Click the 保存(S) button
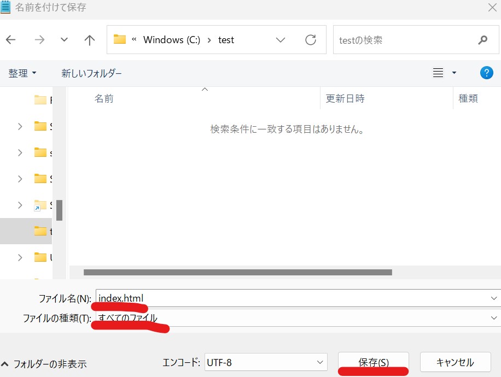The height and width of the screenshot is (377, 501). pyautogui.click(x=373, y=362)
